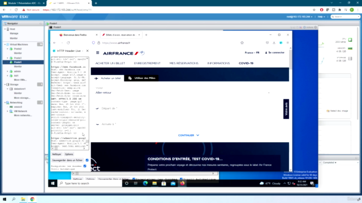Click More VMs... in Navigator
This screenshot has height=203, width=362.
coord(20,80)
